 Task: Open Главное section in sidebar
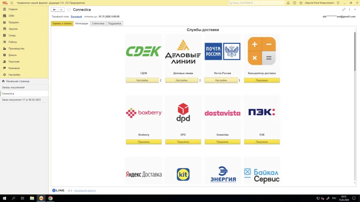[x=24, y=9]
